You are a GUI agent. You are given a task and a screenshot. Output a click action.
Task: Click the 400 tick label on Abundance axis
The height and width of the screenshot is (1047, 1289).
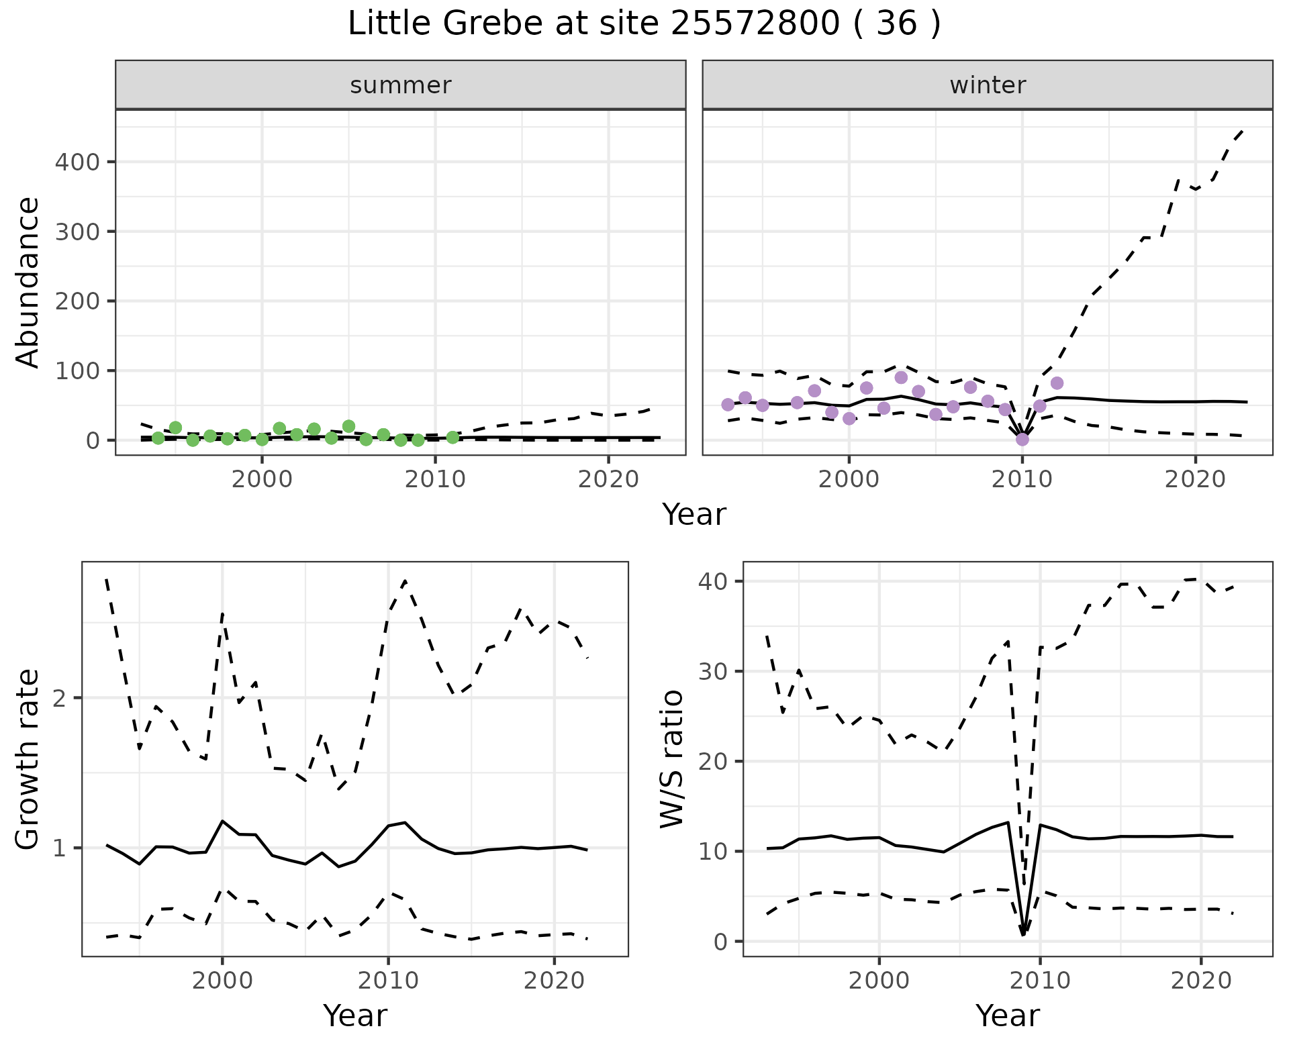[x=77, y=162]
